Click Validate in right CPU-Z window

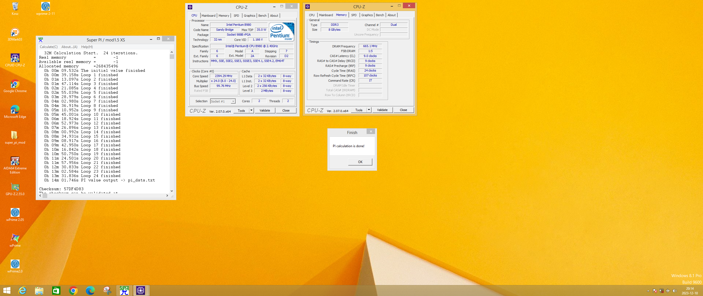pyautogui.click(x=382, y=110)
